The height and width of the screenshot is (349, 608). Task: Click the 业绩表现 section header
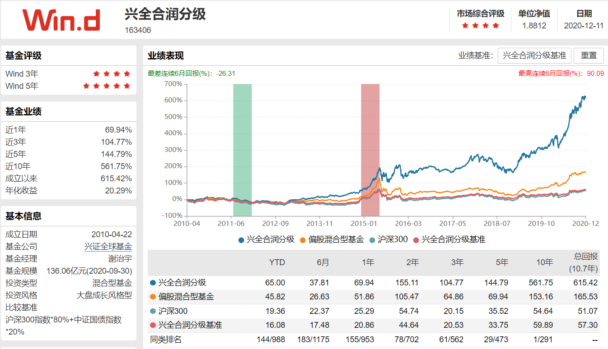[166, 56]
